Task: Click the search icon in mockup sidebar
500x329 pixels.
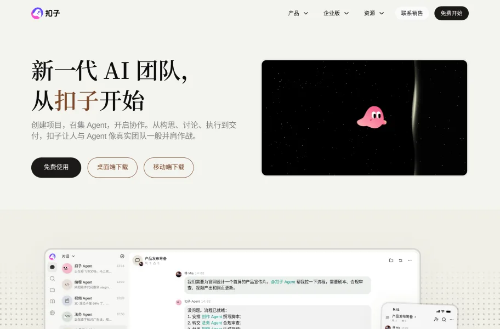Action: click(52, 279)
